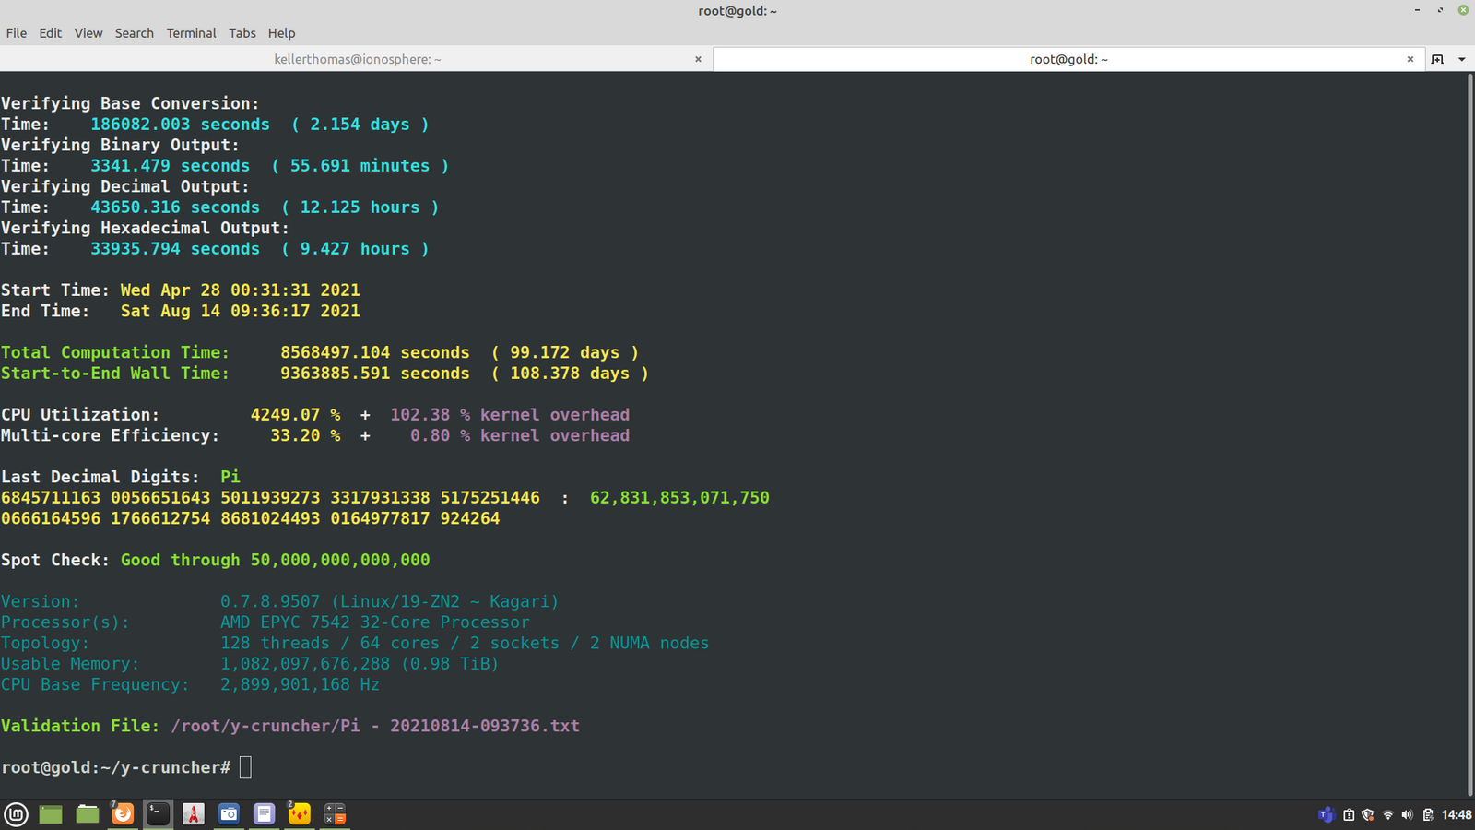Open the Search menu
The height and width of the screenshot is (830, 1475).
(x=134, y=33)
